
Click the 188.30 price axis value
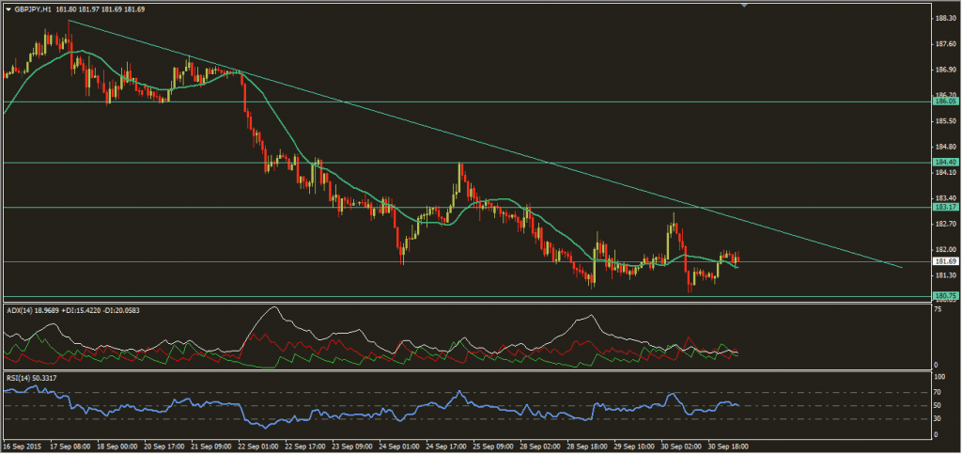(x=945, y=19)
